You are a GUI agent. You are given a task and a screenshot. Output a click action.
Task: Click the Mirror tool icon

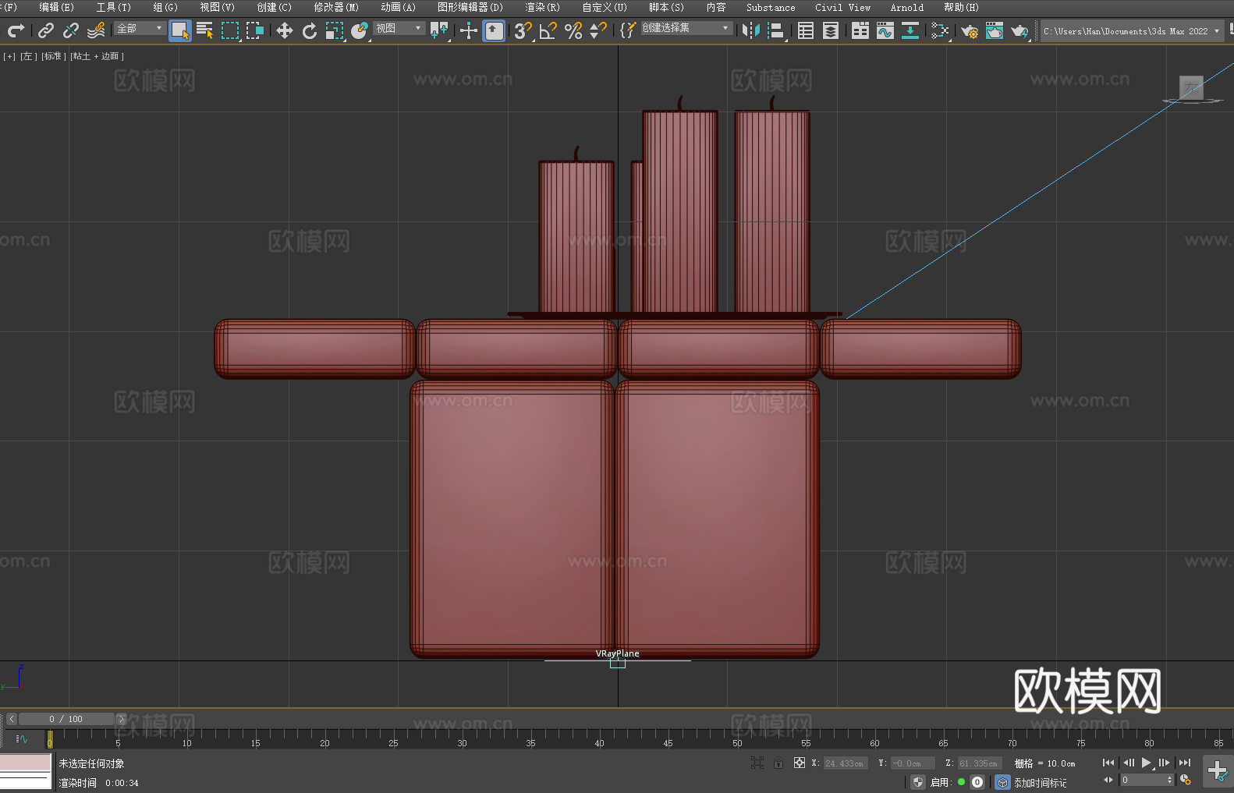(751, 30)
